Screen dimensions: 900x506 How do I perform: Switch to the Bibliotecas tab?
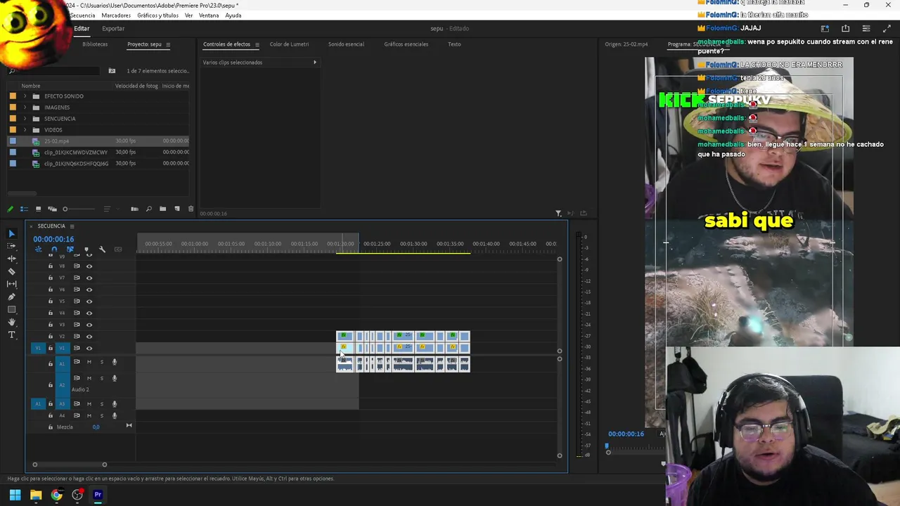[95, 44]
